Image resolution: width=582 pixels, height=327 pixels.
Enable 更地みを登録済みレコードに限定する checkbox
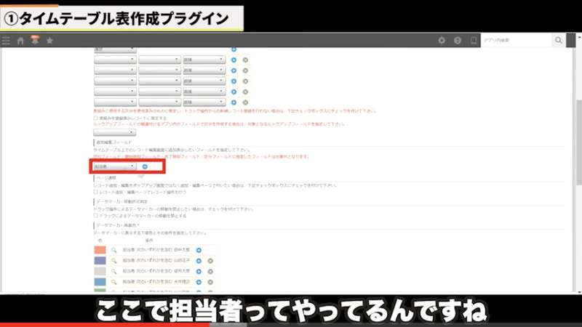96,118
